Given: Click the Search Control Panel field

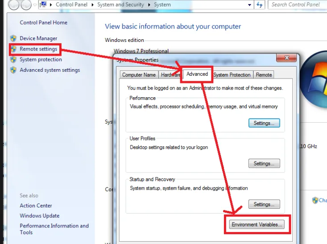Looking at the screenshot, I should pos(298,4).
